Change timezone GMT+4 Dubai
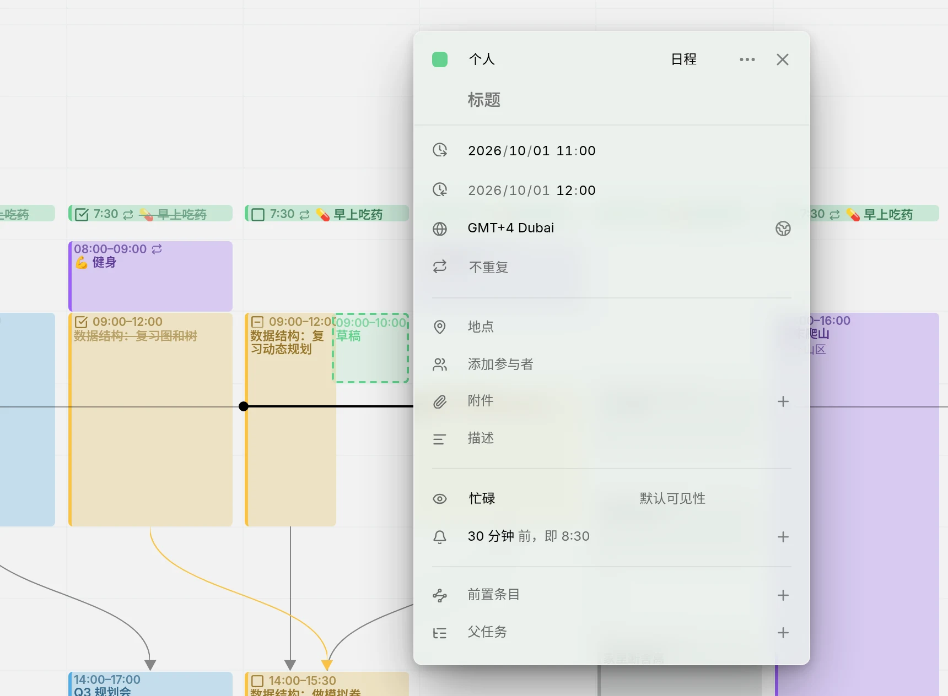The width and height of the screenshot is (948, 696). click(511, 228)
